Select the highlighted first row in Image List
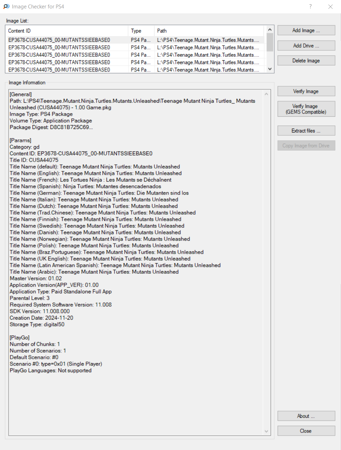 click(x=136, y=40)
